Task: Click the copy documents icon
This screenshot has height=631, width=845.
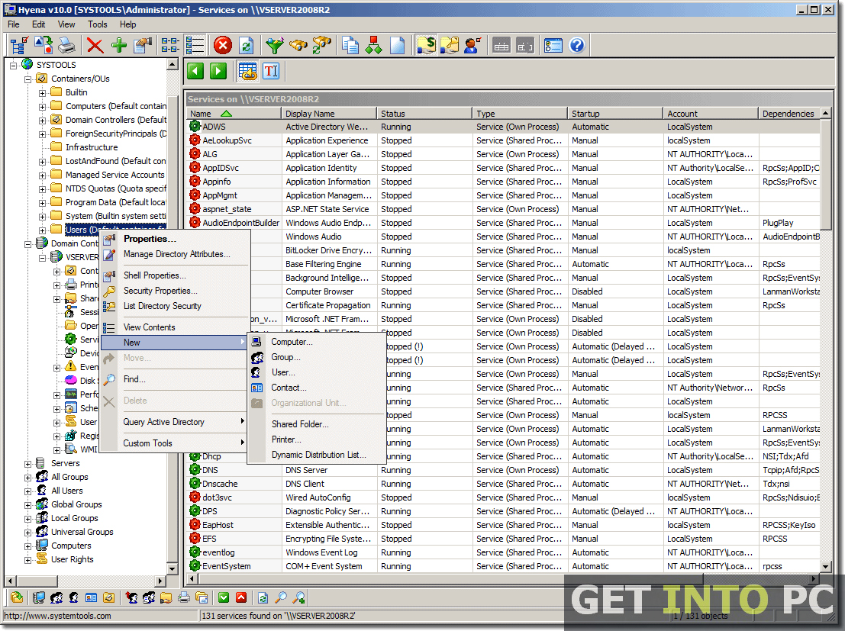Action: pos(350,45)
